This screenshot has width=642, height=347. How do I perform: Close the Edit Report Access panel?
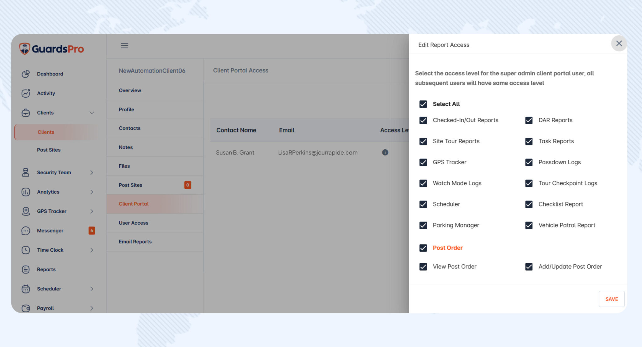(x=619, y=43)
